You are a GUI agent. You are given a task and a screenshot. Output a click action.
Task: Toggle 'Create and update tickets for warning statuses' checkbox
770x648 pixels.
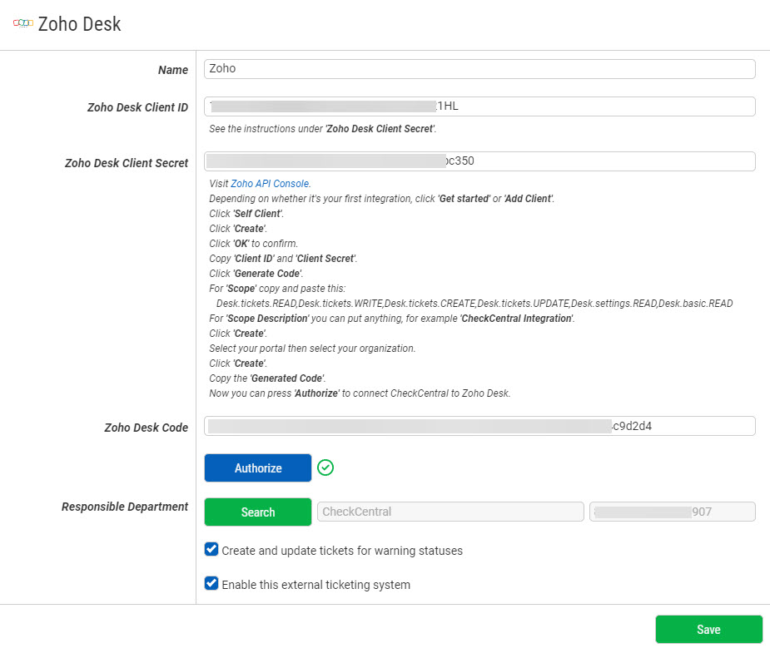click(x=211, y=550)
